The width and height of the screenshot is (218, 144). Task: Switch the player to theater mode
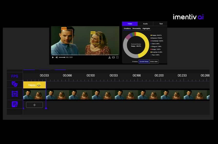[113, 57]
